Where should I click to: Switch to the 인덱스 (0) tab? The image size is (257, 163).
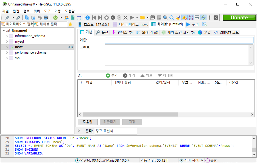[122, 32]
